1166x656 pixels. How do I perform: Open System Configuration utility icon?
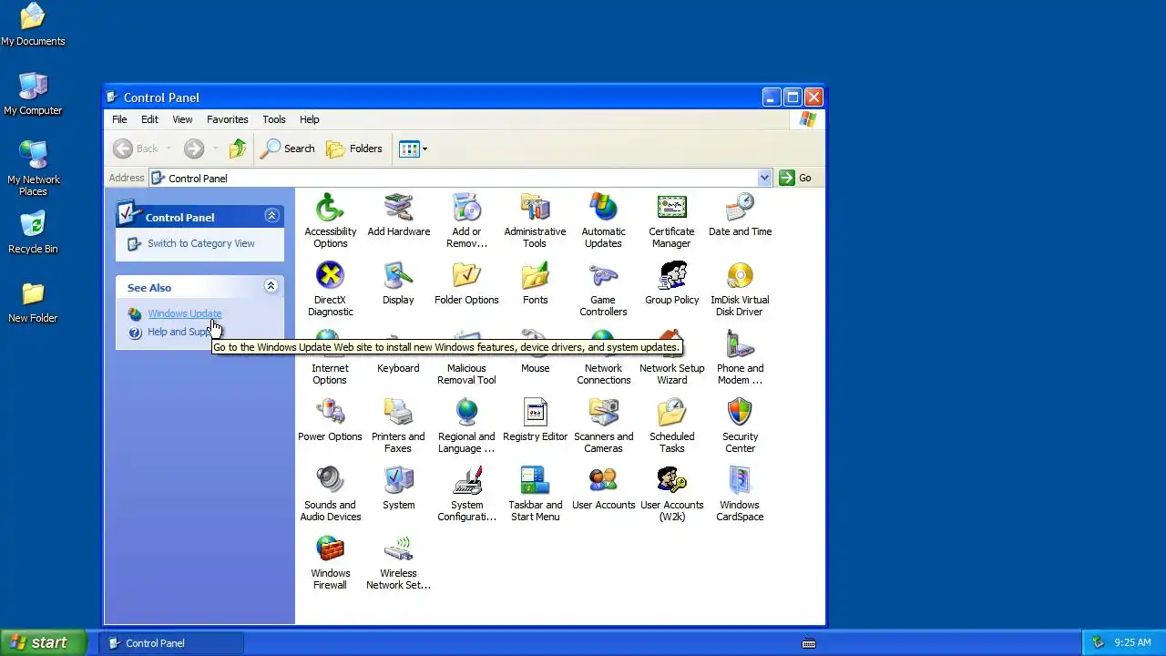(x=466, y=480)
